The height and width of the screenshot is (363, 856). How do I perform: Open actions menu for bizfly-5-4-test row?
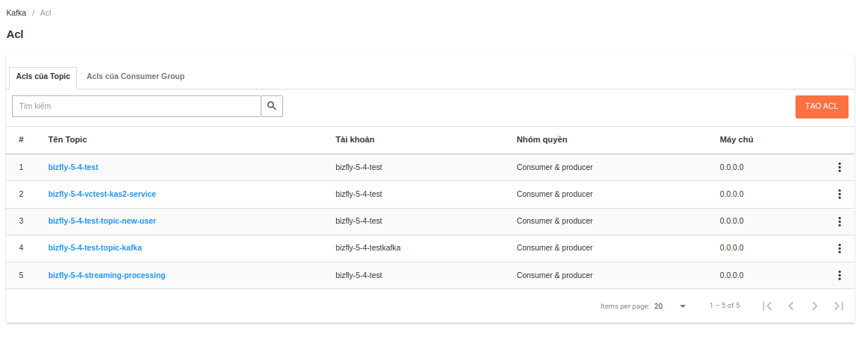coord(839,167)
